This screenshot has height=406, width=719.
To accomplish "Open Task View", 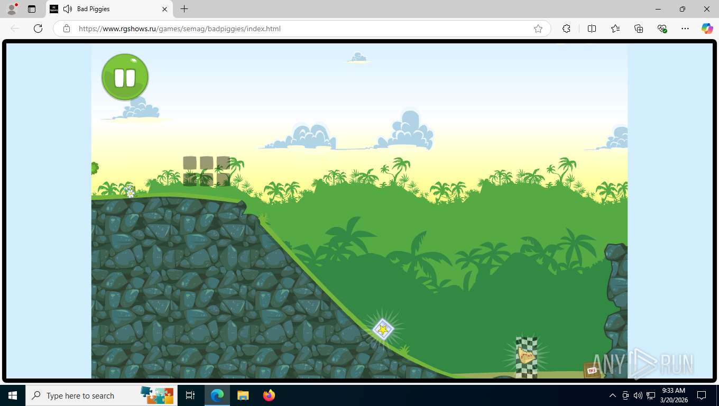I will 190,395.
